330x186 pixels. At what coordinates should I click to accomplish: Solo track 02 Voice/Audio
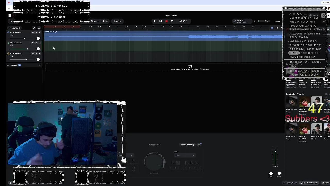tap(36, 43)
